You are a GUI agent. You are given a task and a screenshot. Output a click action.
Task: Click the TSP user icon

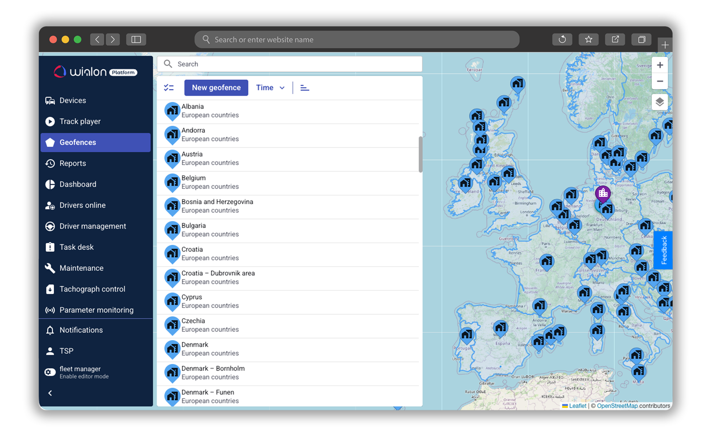tap(50, 351)
